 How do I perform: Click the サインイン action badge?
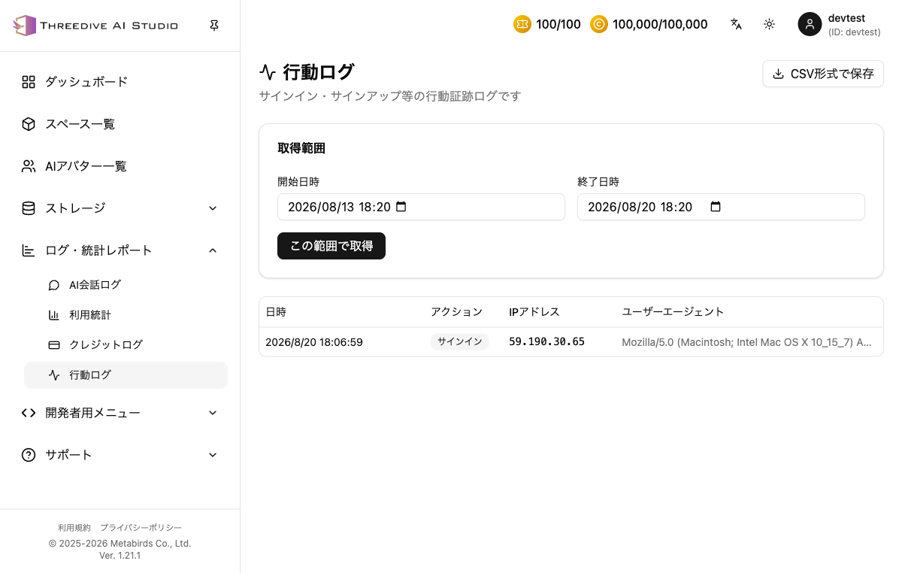(460, 342)
